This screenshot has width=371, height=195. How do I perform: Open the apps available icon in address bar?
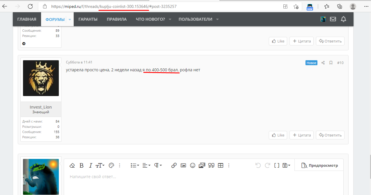(285, 6)
